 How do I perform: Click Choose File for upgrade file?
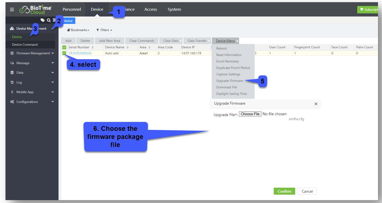pyautogui.click(x=250, y=114)
